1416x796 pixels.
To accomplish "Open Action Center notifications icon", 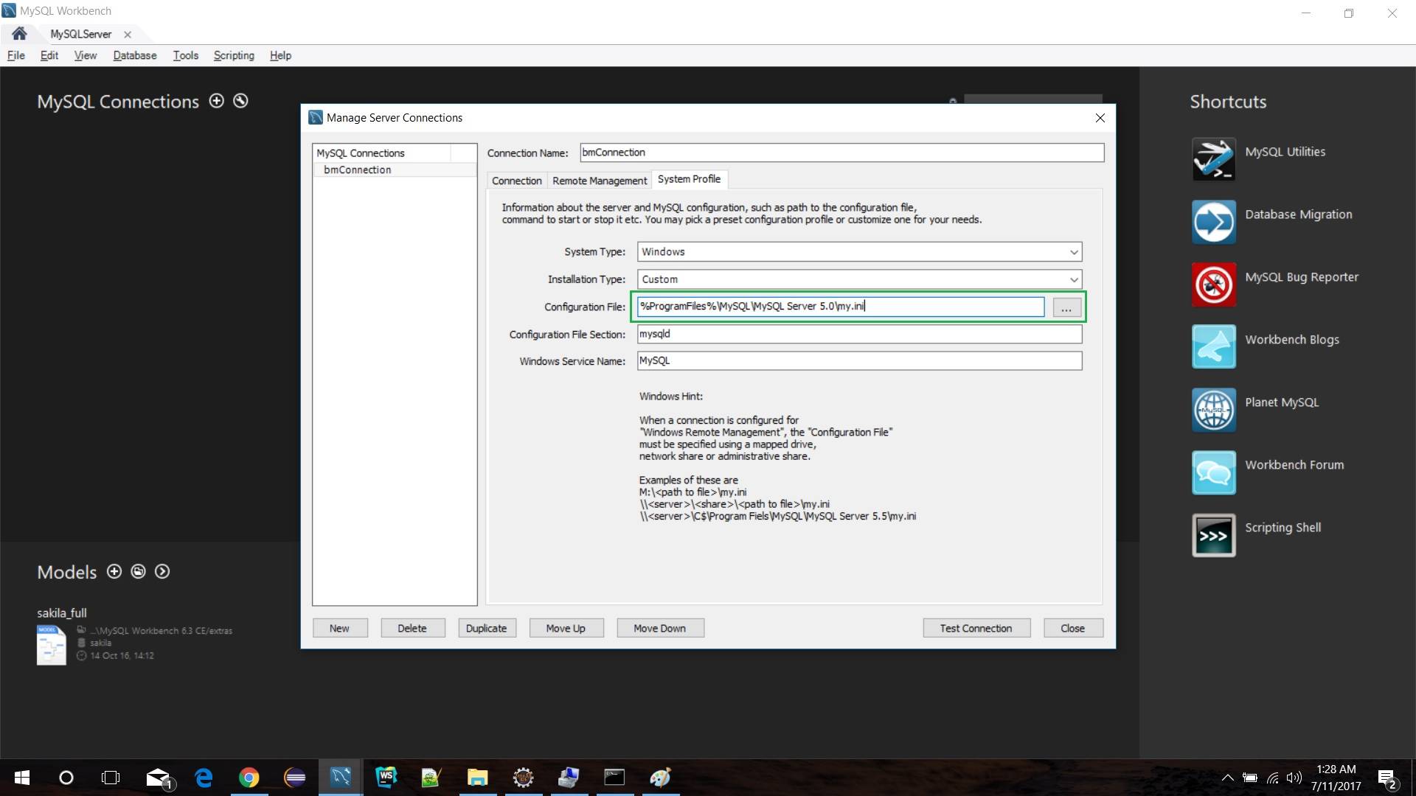I will coord(1386,778).
